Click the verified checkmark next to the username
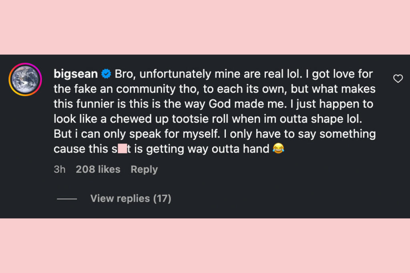Viewport: 410px width, 273px height. point(106,74)
